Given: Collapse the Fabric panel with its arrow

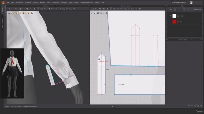Looking at the screenshot, I should point(166,6).
